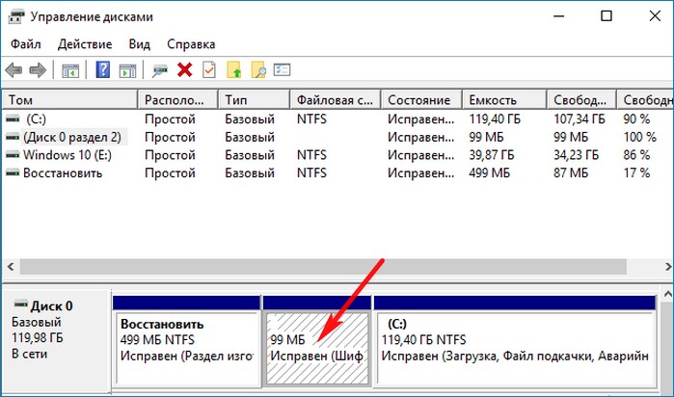Sort by the Файловая с... column header

pos(336,100)
